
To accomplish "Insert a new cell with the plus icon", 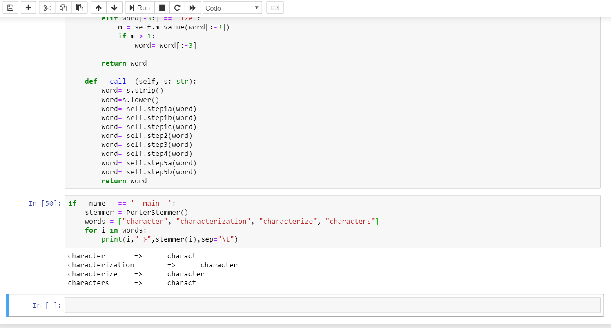I will (x=28, y=8).
